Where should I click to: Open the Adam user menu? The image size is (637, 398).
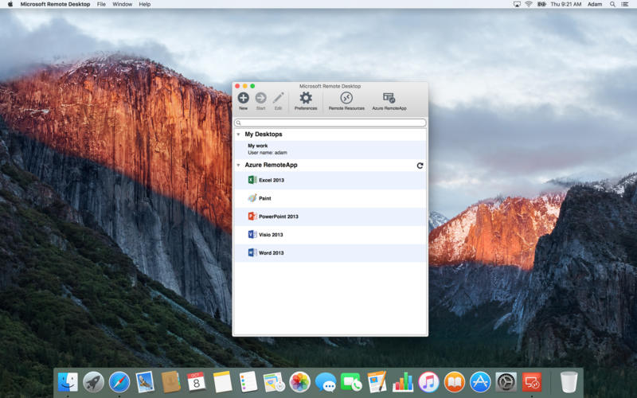[594, 4]
